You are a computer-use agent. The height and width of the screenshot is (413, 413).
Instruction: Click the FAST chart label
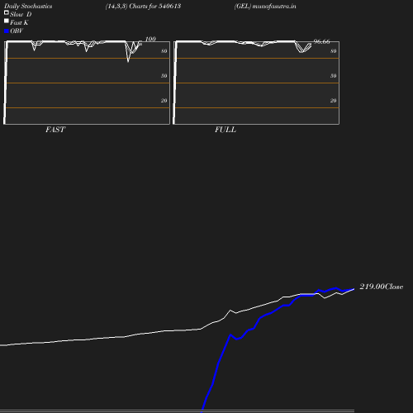pos(55,130)
